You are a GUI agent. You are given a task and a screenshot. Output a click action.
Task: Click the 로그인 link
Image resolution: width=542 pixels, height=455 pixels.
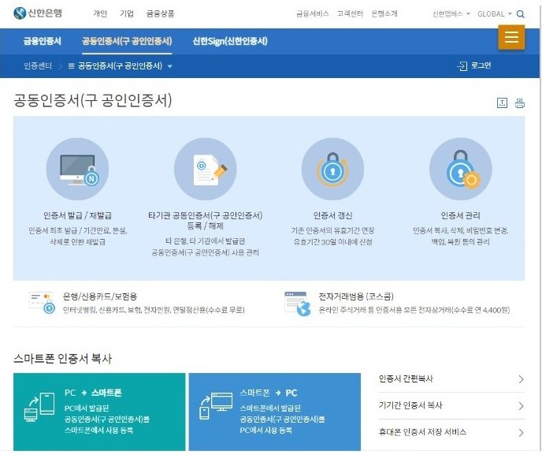click(481, 65)
